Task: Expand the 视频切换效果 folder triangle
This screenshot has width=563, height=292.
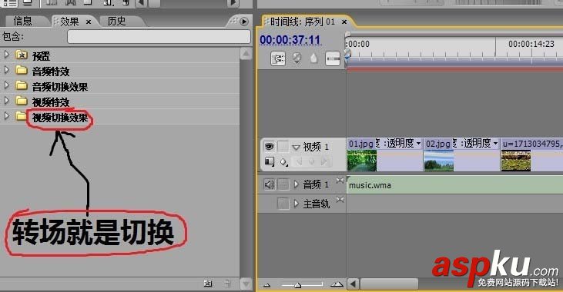Action: click(x=6, y=116)
